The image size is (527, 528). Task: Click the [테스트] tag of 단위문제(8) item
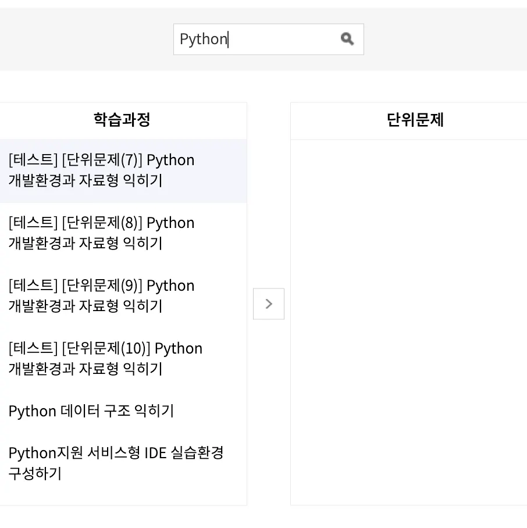33,223
